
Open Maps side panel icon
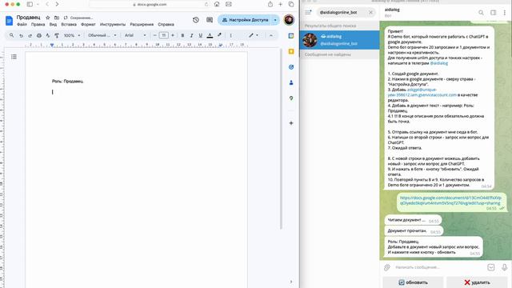pos(291,98)
